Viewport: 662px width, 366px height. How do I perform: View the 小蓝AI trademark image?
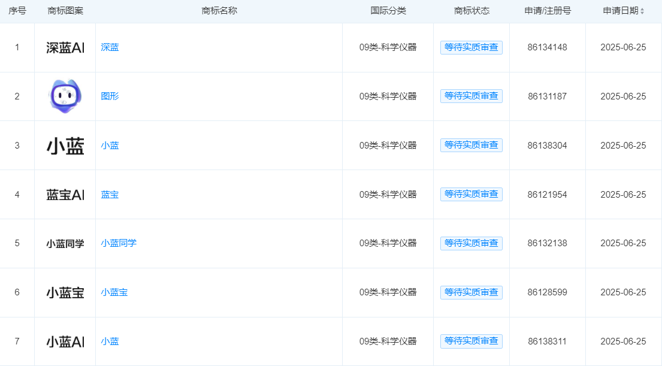65,341
